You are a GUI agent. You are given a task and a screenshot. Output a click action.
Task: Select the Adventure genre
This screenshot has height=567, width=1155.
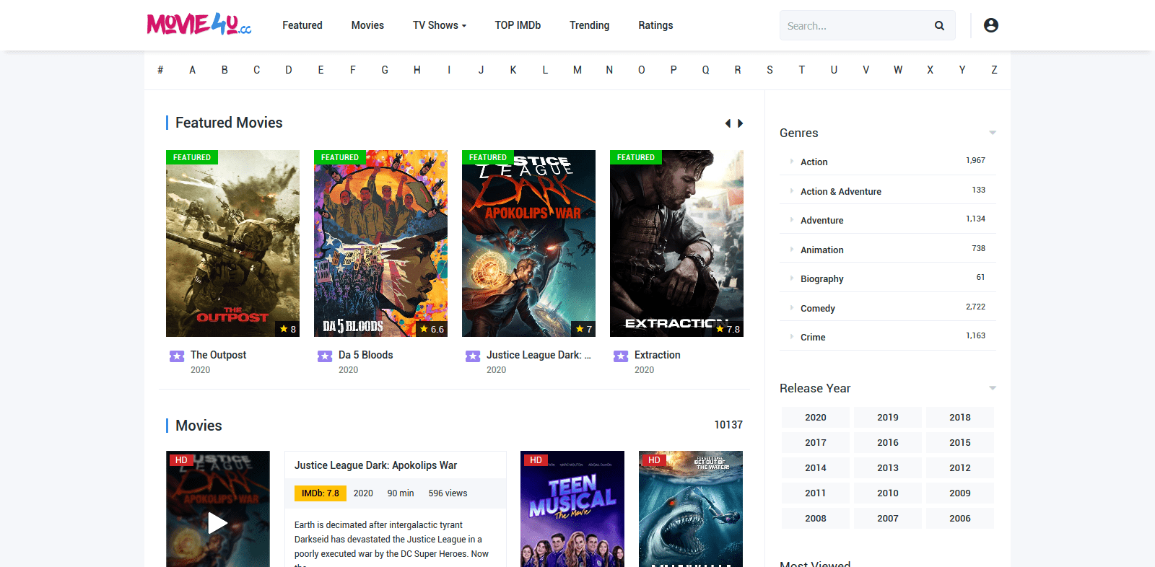821,221
